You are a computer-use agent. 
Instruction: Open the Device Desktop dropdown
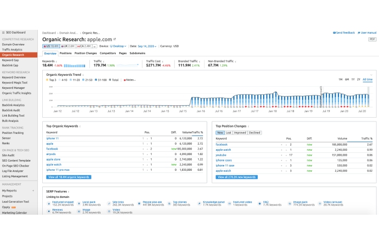pos(118,46)
